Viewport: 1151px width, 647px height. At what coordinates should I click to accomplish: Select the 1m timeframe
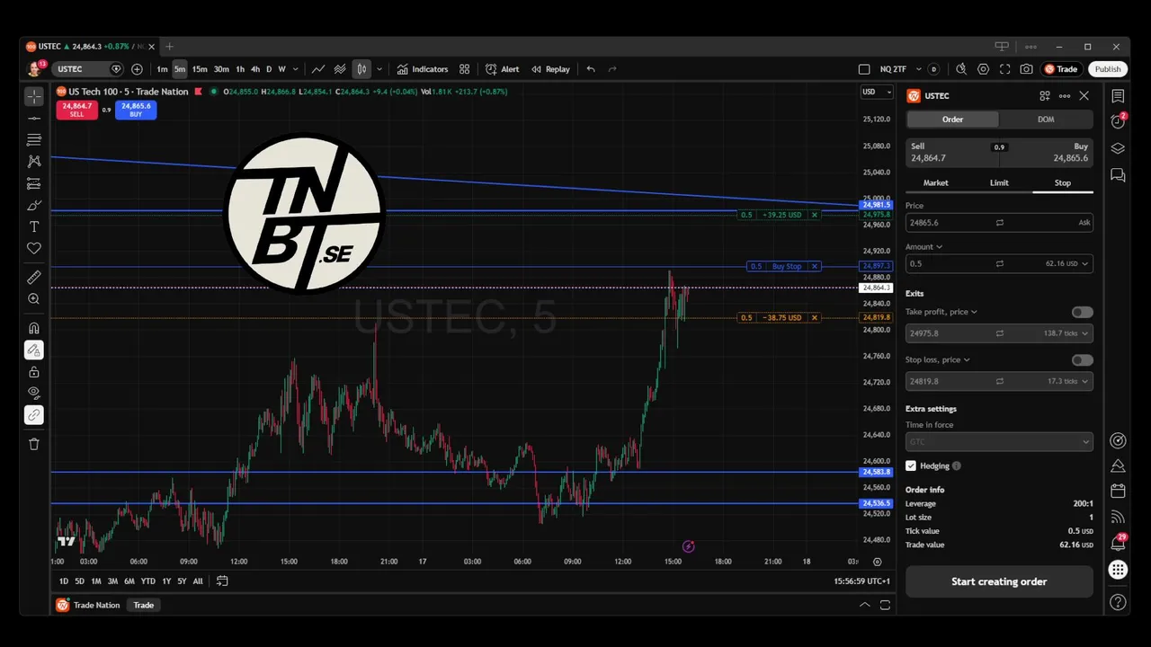tap(162, 69)
